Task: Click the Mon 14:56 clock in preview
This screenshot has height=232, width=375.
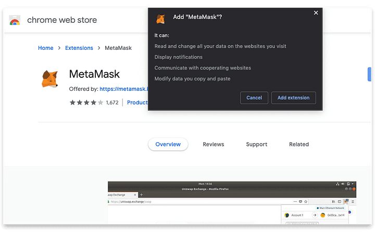Action: pyautogui.click(x=205, y=184)
